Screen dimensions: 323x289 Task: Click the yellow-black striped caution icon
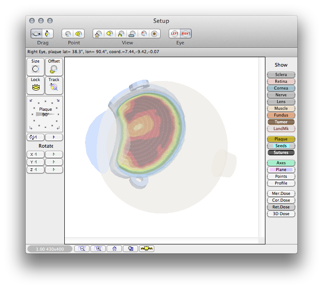(x=147, y=248)
